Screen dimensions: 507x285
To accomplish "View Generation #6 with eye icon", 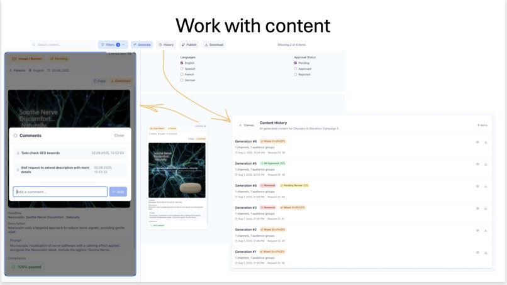I will pos(477,142).
